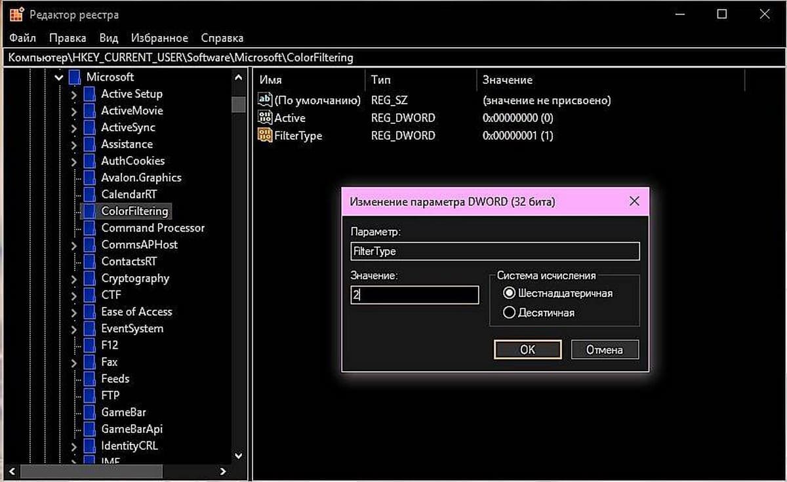Open the Файл menu
This screenshot has width=787, height=482.
point(23,38)
